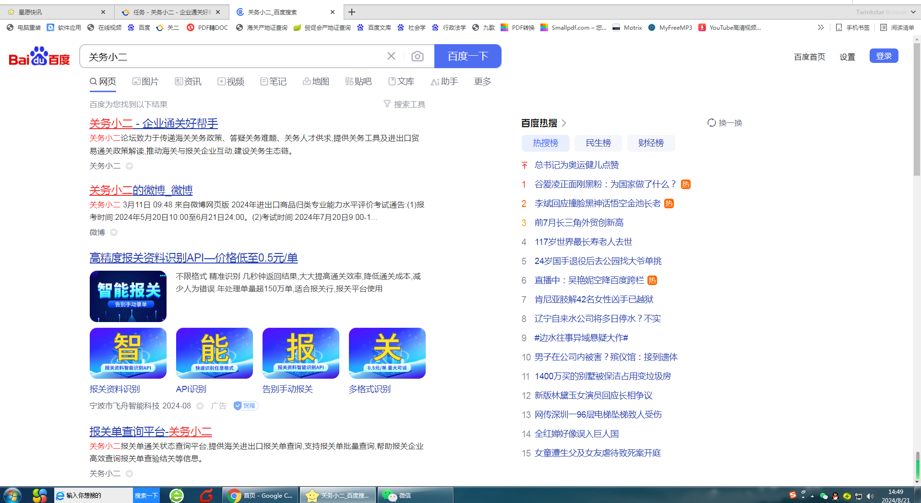The image size is (921, 503).
Task: Click the 智能报关 ad thumbnail
Action: point(128,296)
